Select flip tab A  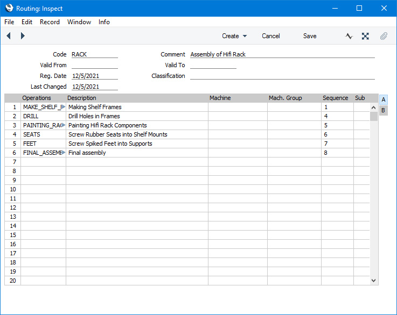click(383, 100)
